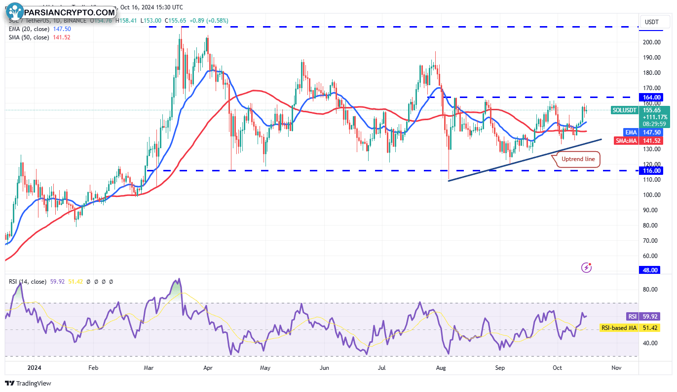Screen dimensions: 677x392
Task: Click the 70.00 price axis value
Action: [x=651, y=241]
